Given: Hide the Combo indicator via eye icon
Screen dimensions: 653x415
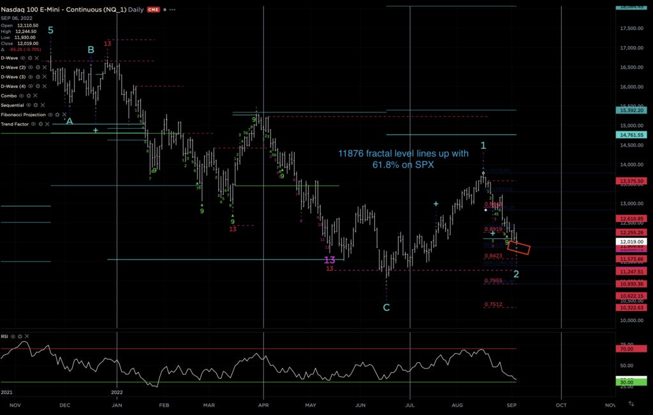Looking at the screenshot, I should pyautogui.click(x=22, y=96).
